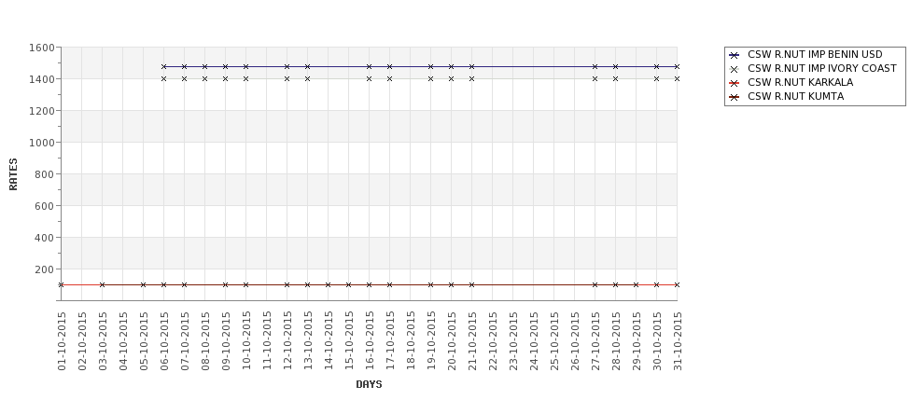Image resolution: width=910 pixels, height=400 pixels.
Task: Click the 25-10-2015 date label
Action: click(554, 341)
